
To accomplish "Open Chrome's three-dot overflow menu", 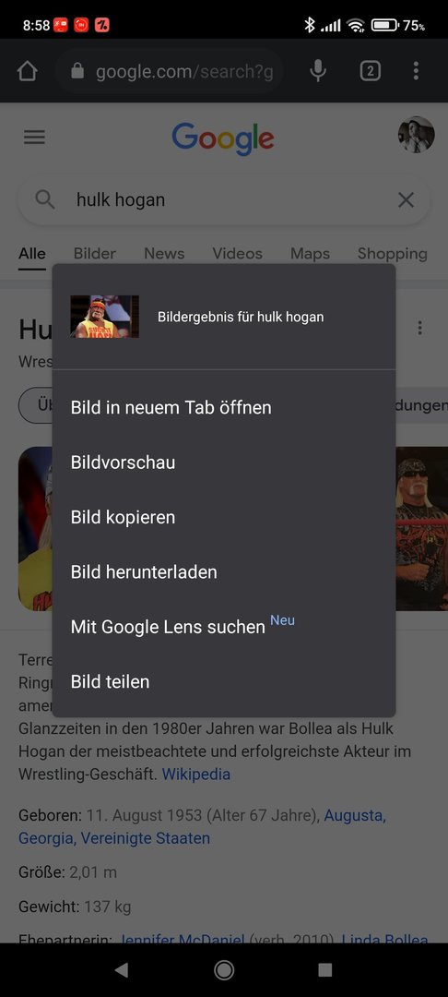I will pos(416,70).
